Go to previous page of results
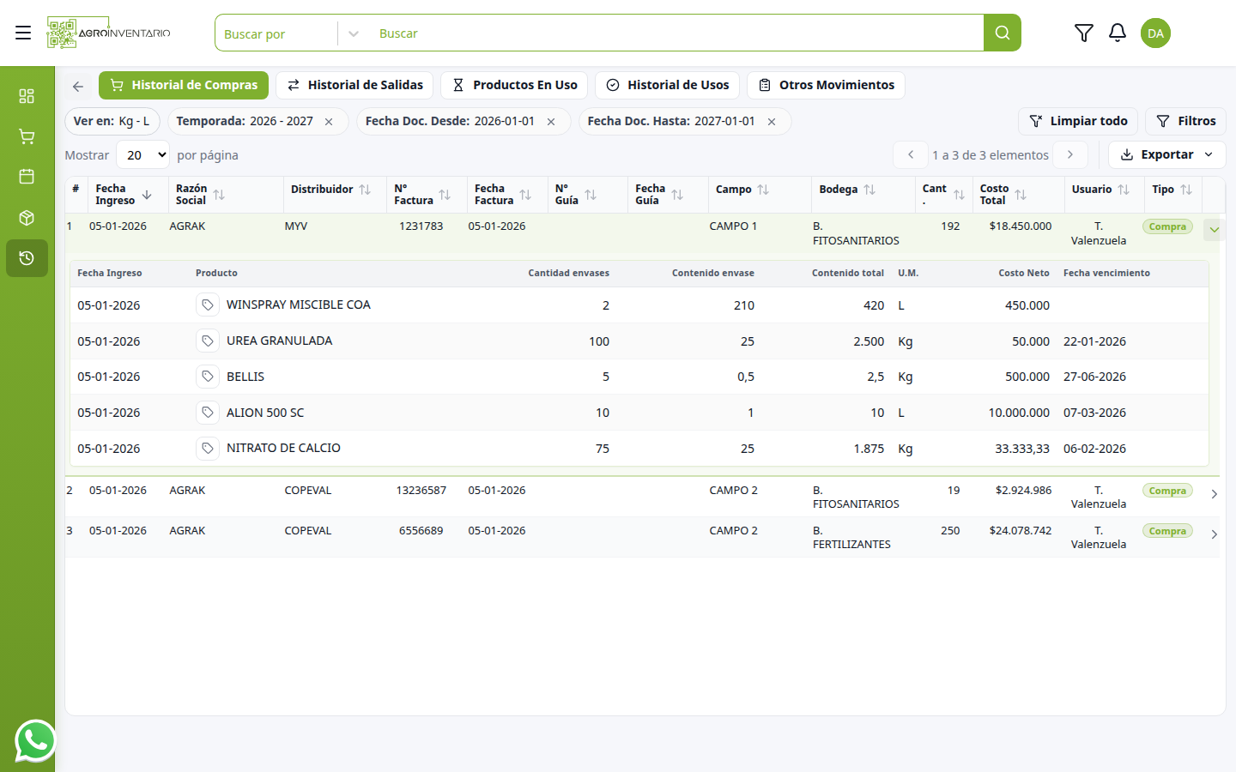 (x=911, y=154)
